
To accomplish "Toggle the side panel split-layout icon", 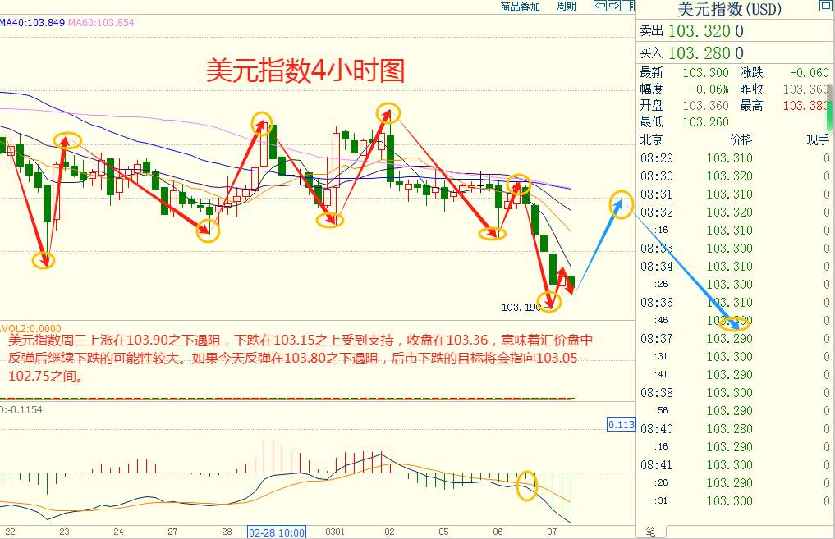I will (x=628, y=6).
